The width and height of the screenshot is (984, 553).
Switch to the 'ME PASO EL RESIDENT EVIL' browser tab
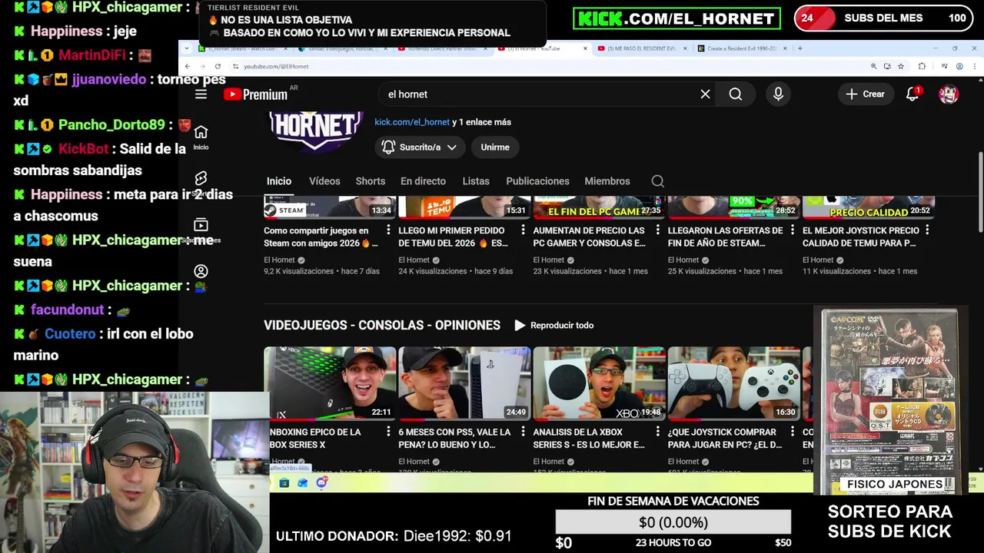(641, 48)
